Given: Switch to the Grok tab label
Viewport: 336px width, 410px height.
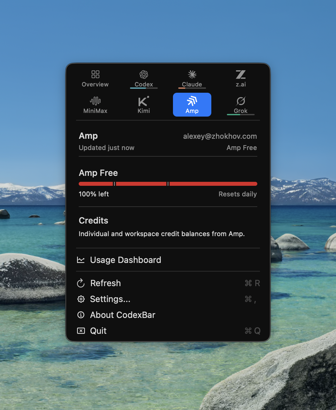Looking at the screenshot, I should pos(241,111).
